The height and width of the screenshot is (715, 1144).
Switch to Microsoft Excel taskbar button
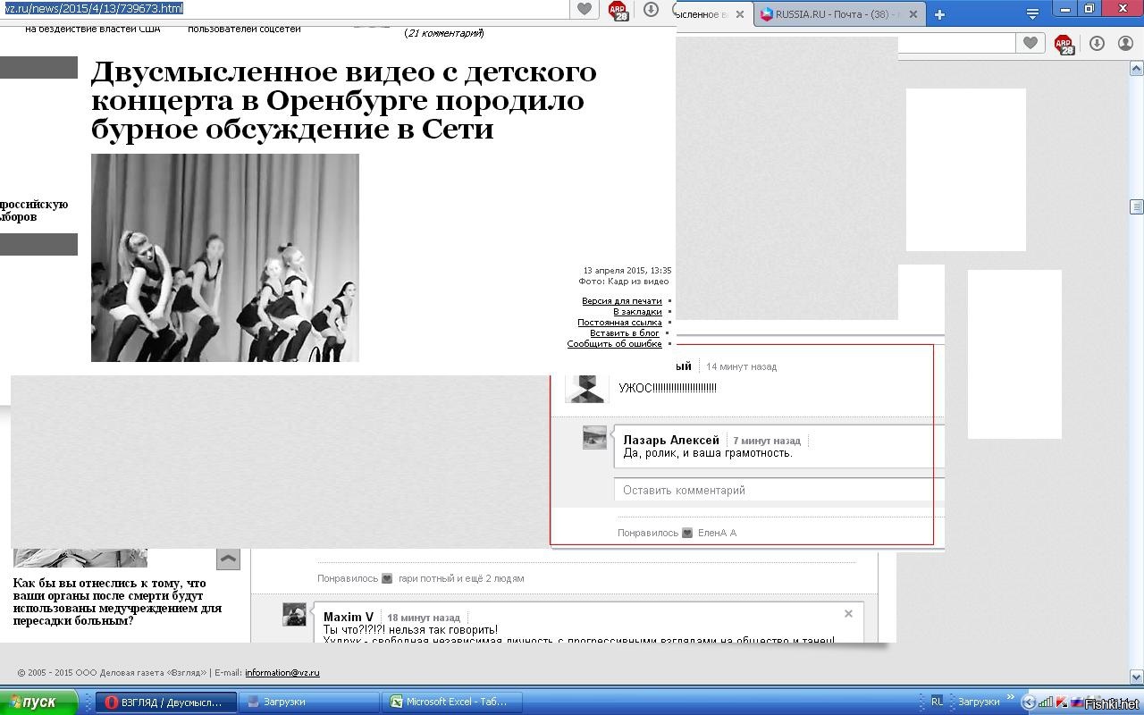click(x=452, y=702)
